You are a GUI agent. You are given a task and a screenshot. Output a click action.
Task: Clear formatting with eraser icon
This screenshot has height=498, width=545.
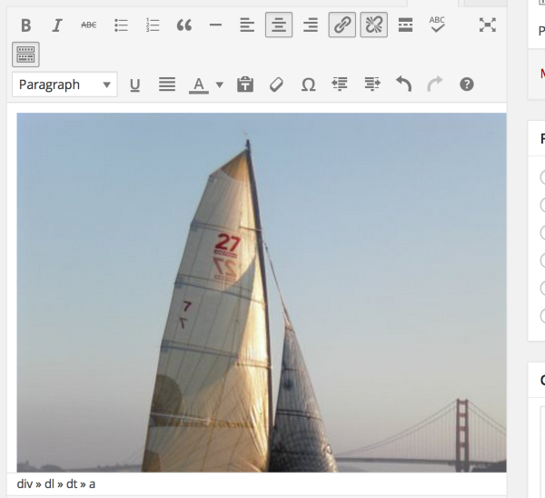(x=277, y=85)
